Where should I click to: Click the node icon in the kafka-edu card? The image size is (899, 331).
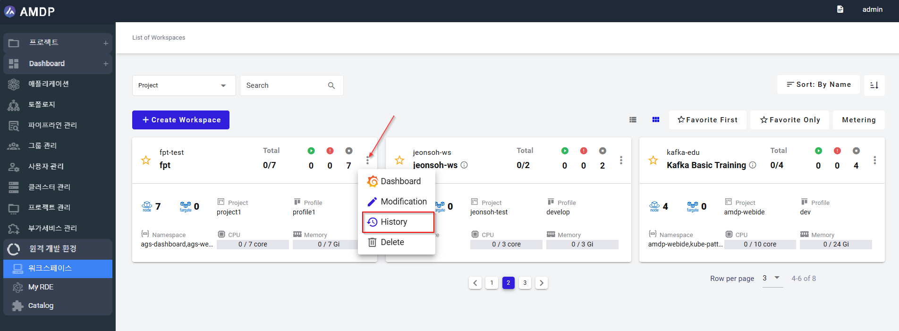(654, 206)
